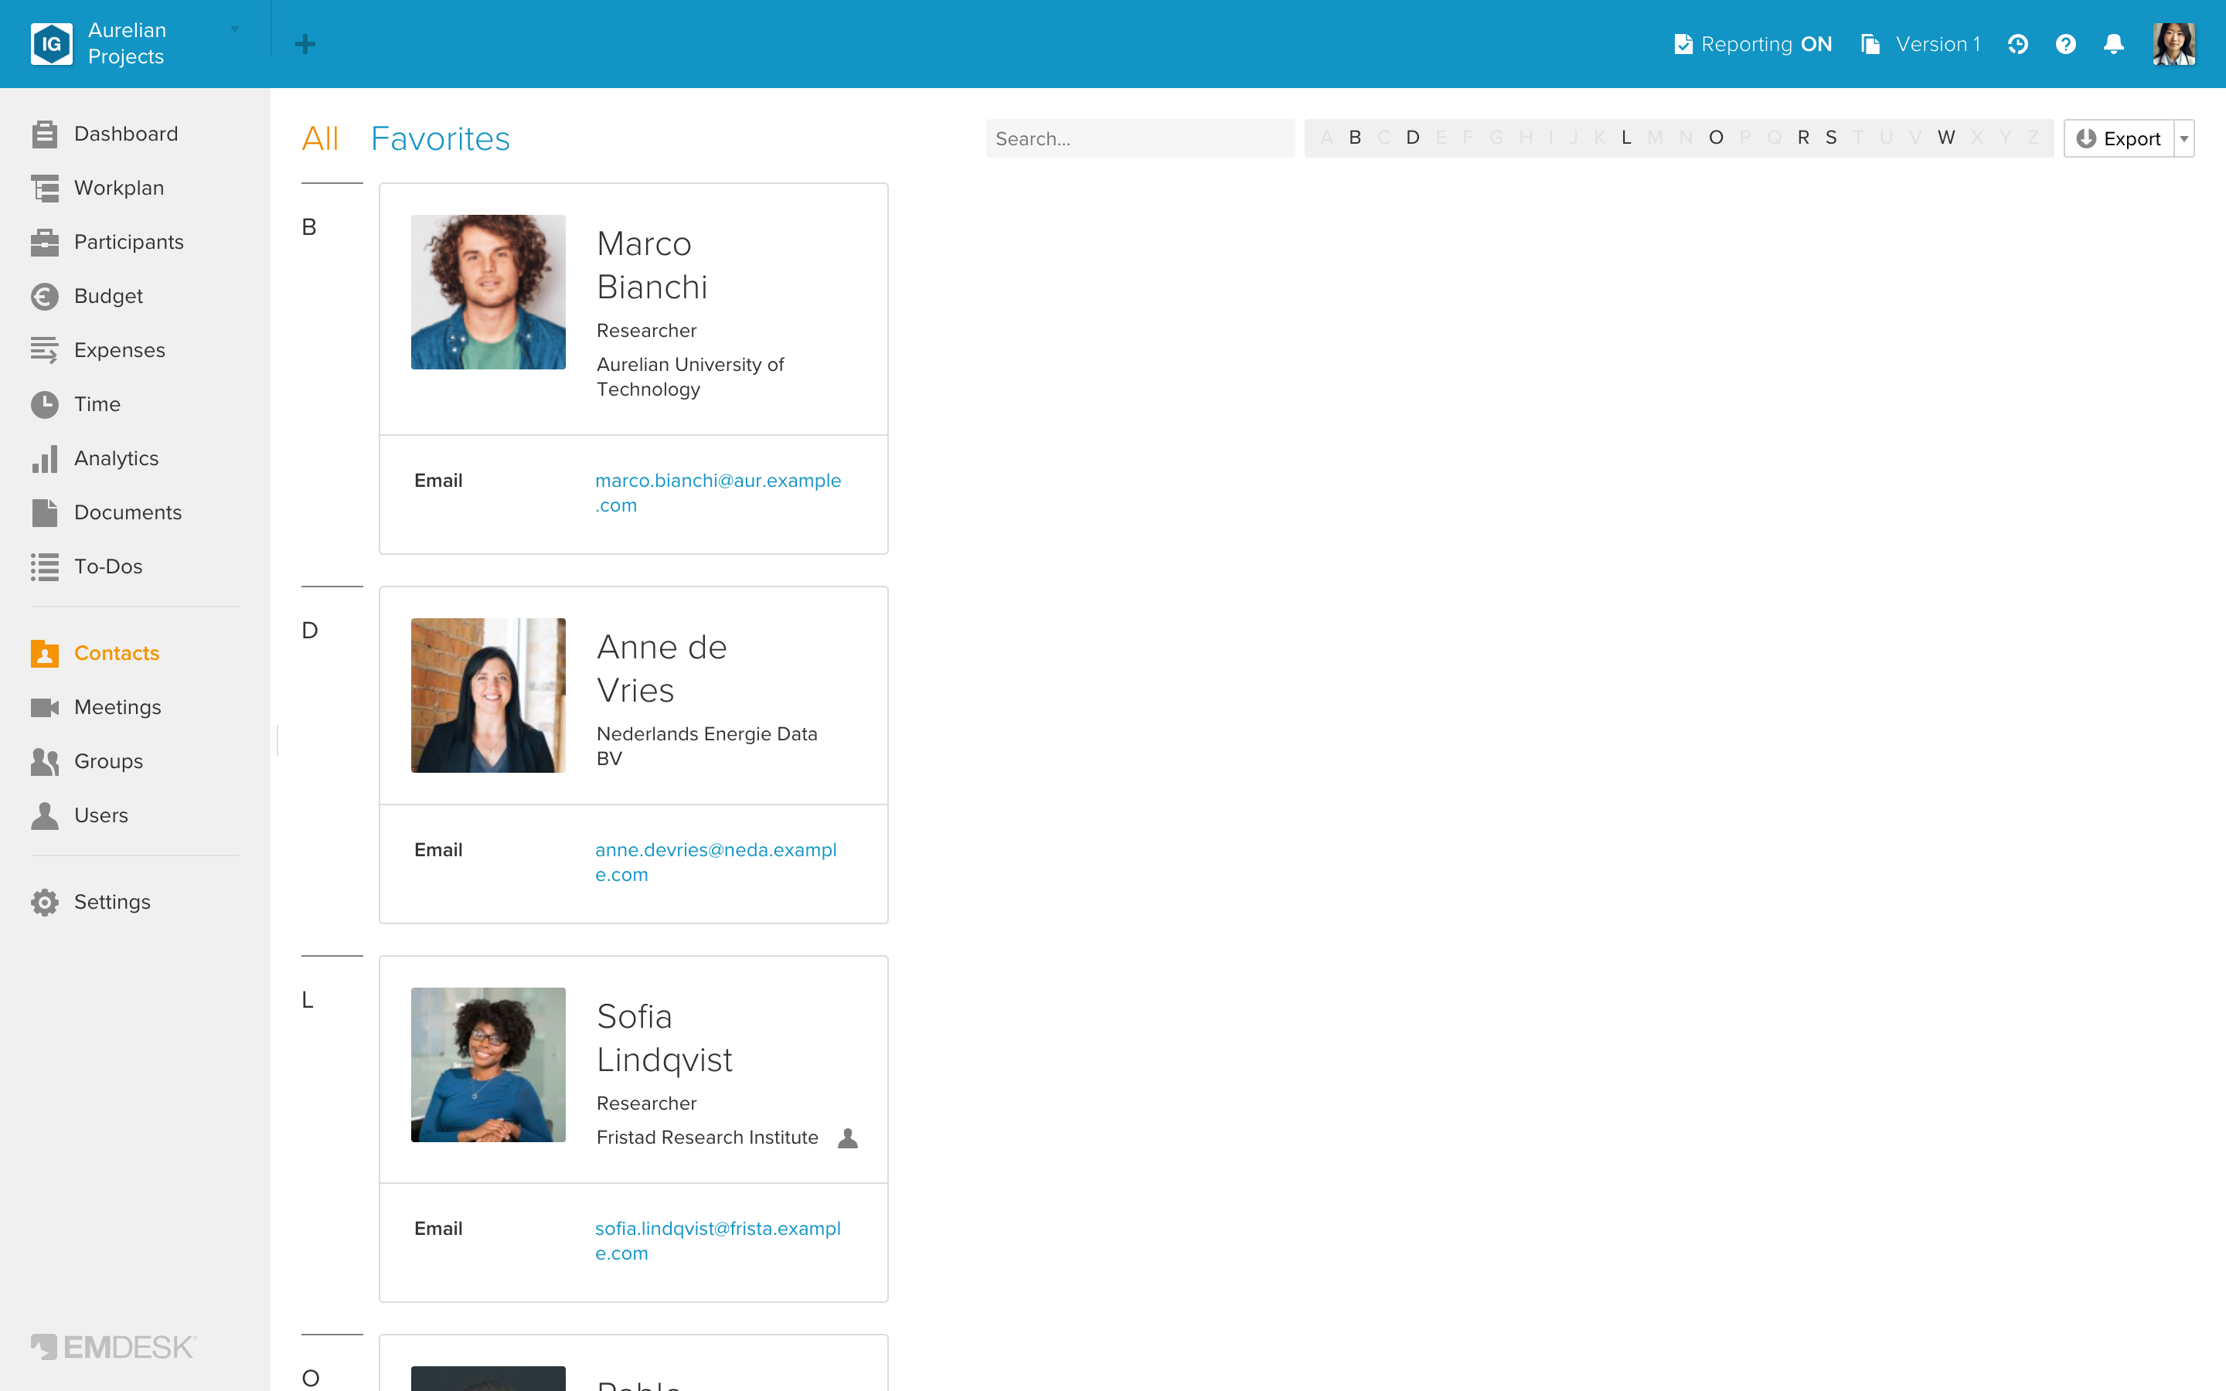
Task: Open To-Dos list icon
Action: pos(44,566)
